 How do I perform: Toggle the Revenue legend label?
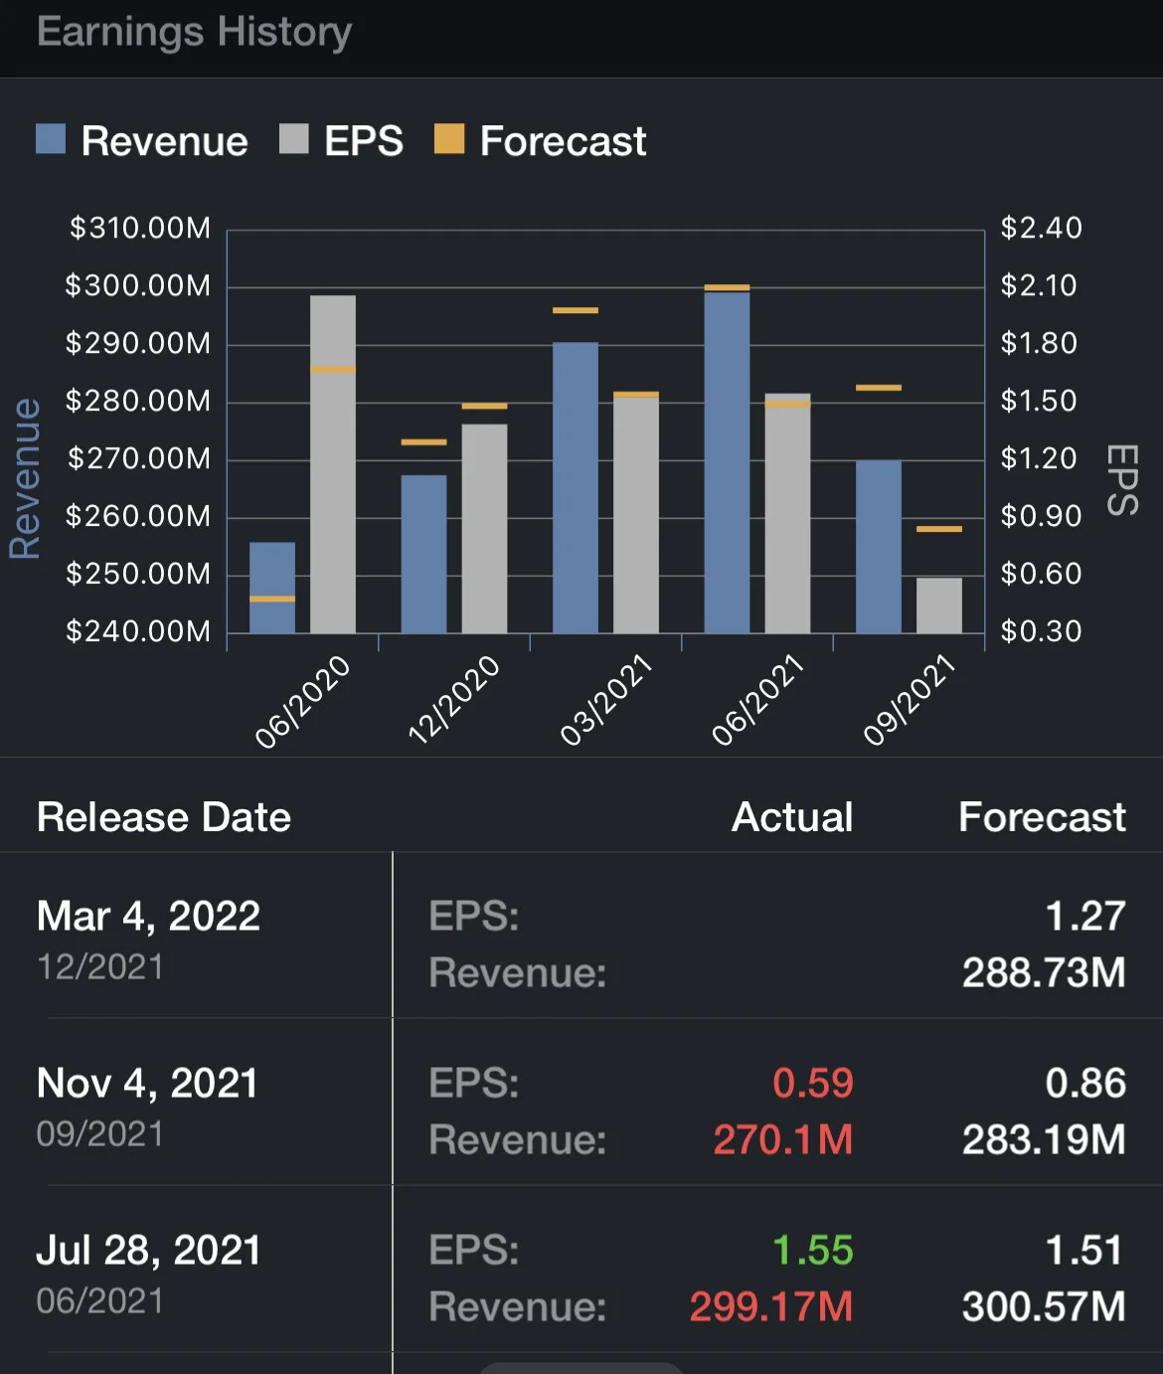[165, 141]
